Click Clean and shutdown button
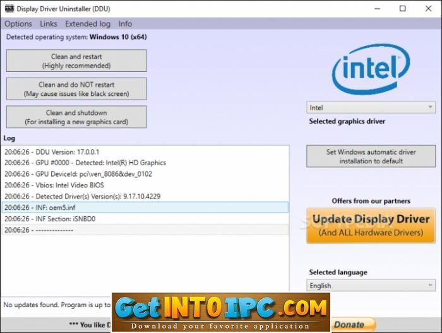This screenshot has height=333, width=442. point(76,117)
